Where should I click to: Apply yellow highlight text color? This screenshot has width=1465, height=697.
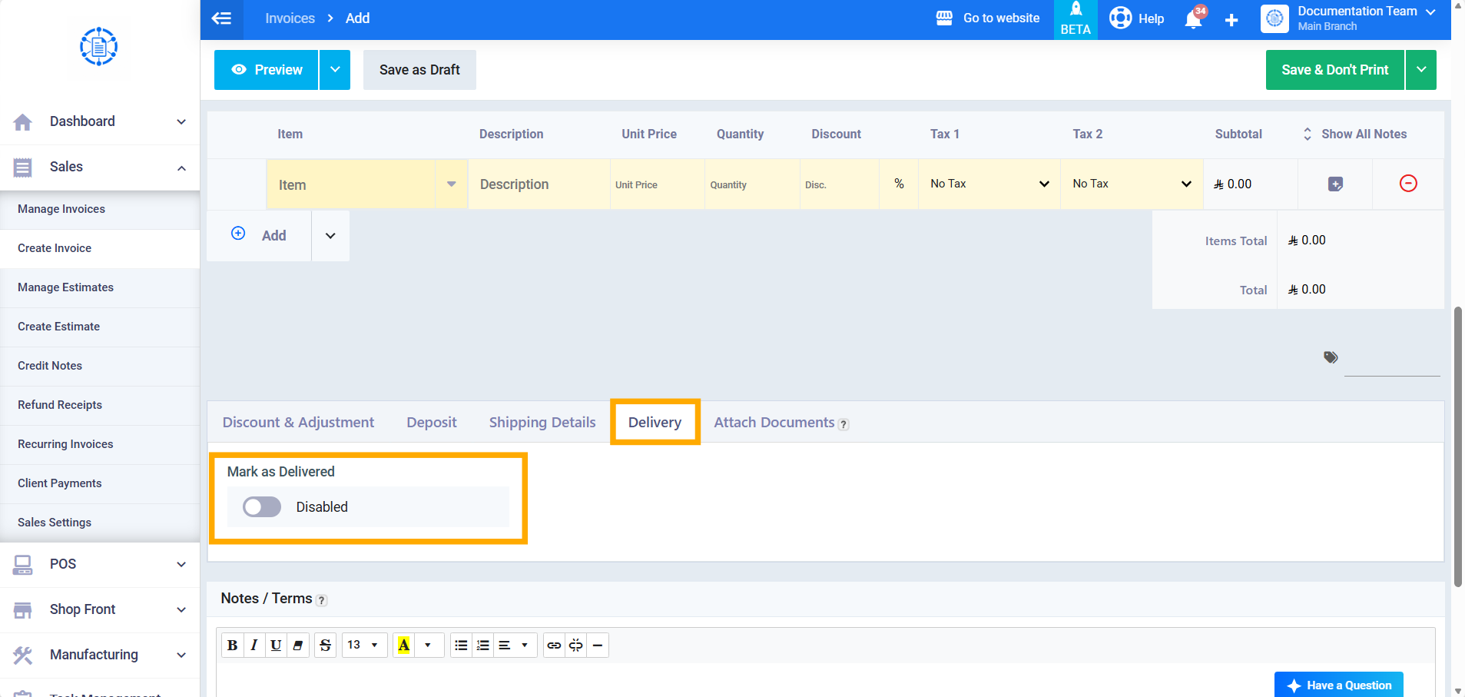(x=404, y=646)
